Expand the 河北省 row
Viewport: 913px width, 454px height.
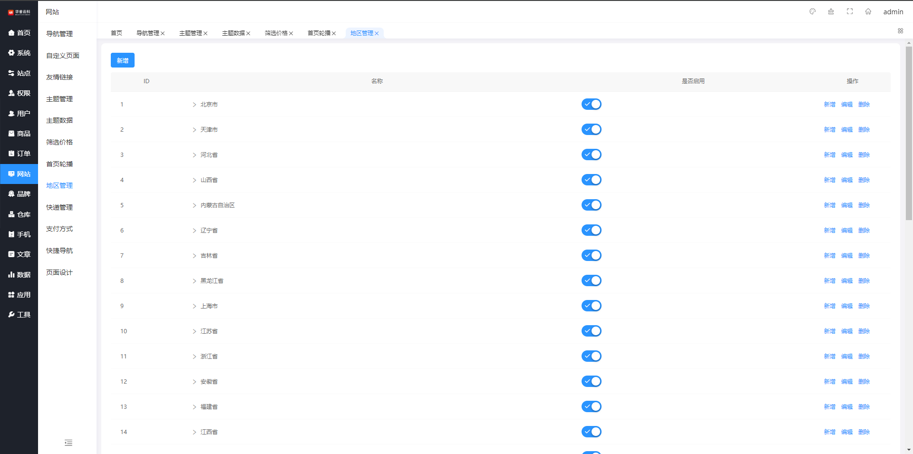[x=194, y=155]
